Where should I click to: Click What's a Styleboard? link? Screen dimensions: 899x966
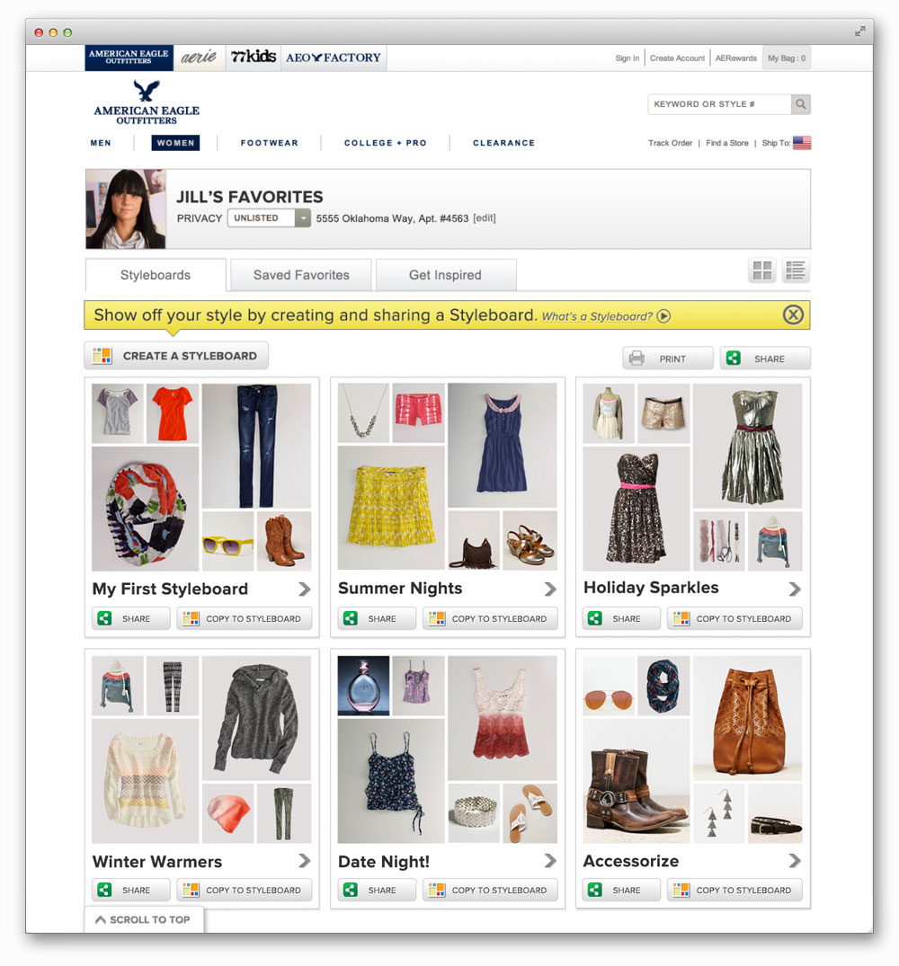pos(597,316)
